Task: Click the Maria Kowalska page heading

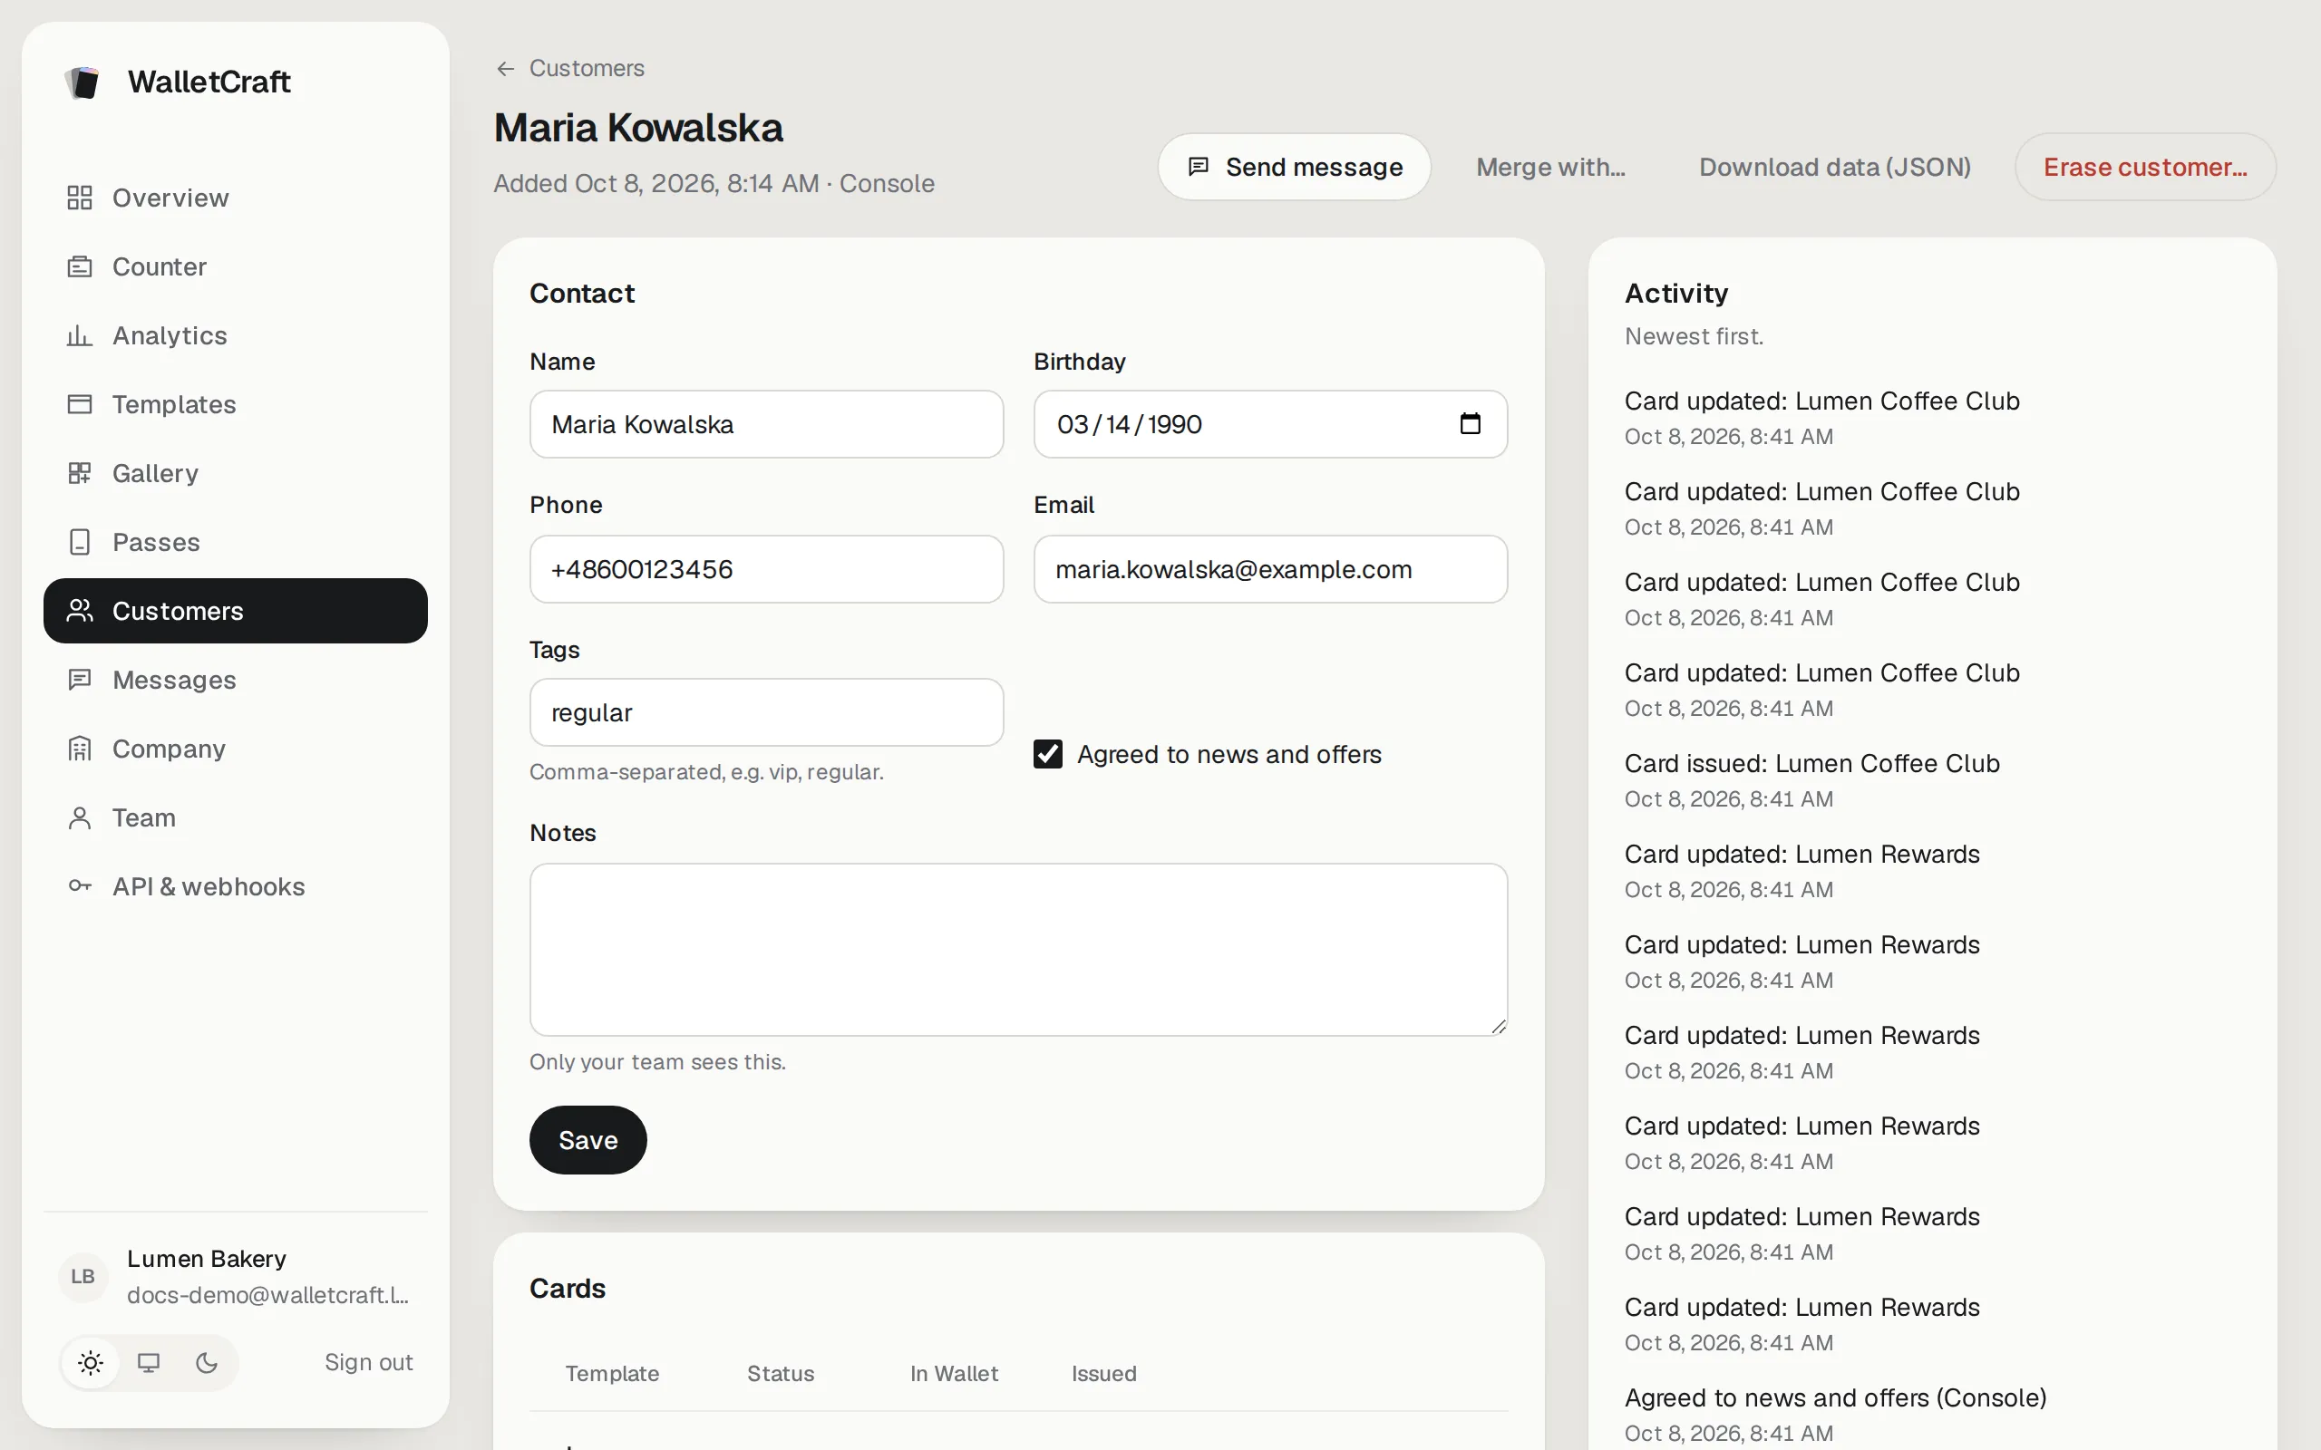Action: tap(637, 129)
